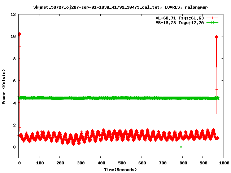Click the red XL legend line sample
This screenshot has width=231, height=173.
[x=212, y=18]
